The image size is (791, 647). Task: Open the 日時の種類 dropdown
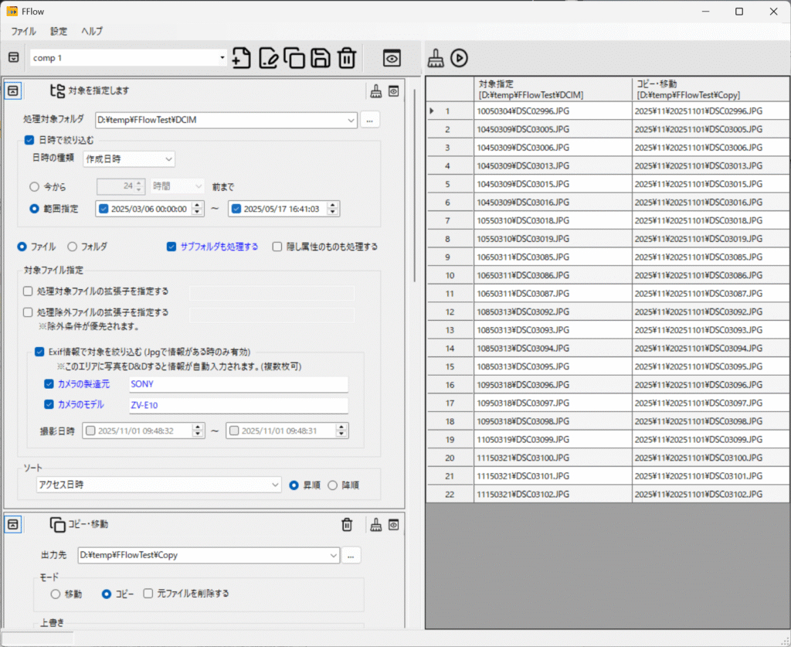point(124,159)
